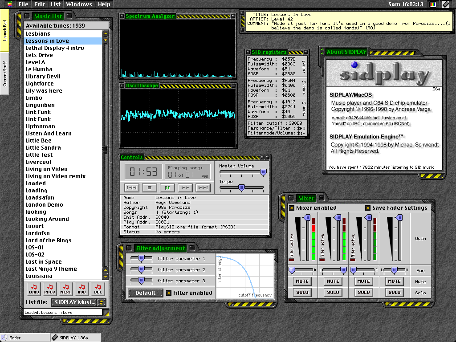Click the Spectrum Analyzer close box
Screen dimensions: 456x342
pos(122,16)
